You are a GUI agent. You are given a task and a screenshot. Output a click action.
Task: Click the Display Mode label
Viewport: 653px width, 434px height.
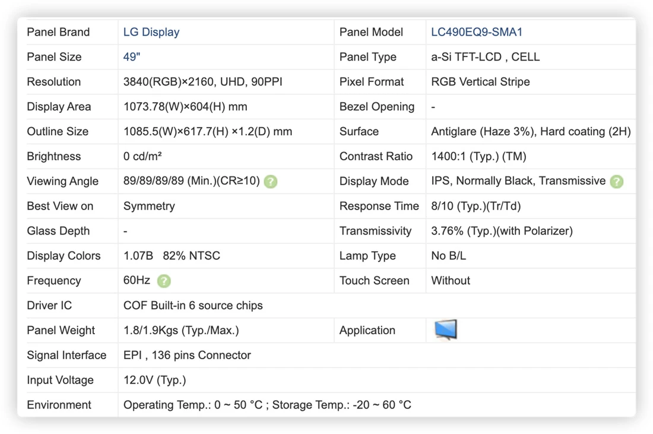[x=373, y=181]
